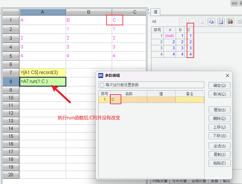Image resolution: width=242 pixels, height=184 pixels.
Task: Click the 备注 cell of parameter row 1
Action: coord(190,100)
